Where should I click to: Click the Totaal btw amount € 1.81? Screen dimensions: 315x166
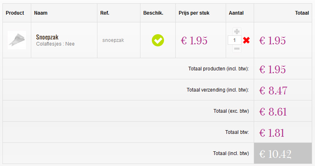click(272, 133)
